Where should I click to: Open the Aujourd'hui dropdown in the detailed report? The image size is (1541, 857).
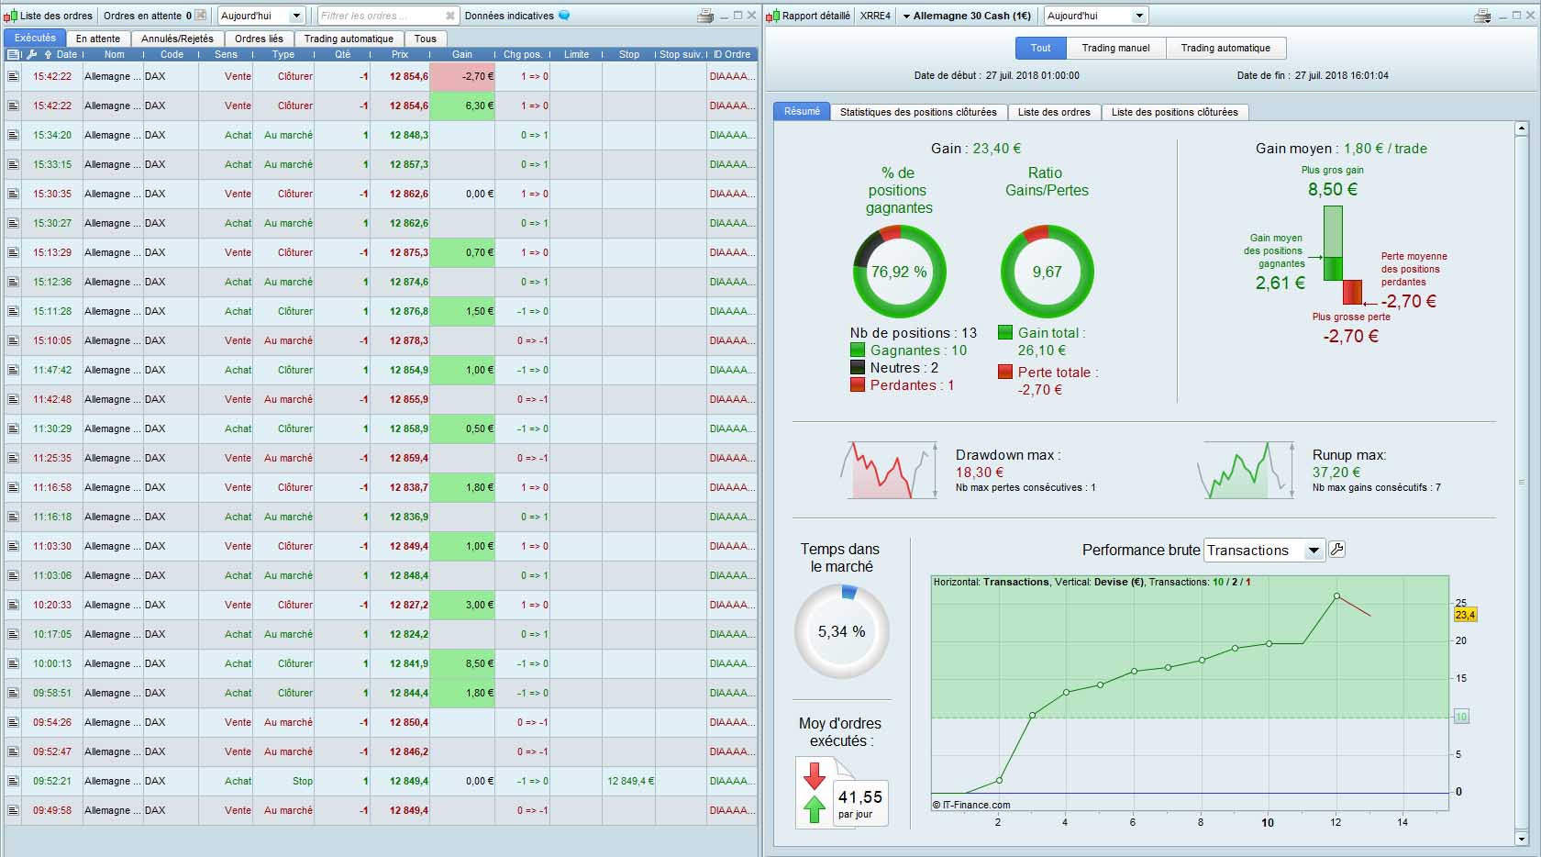coord(1095,16)
